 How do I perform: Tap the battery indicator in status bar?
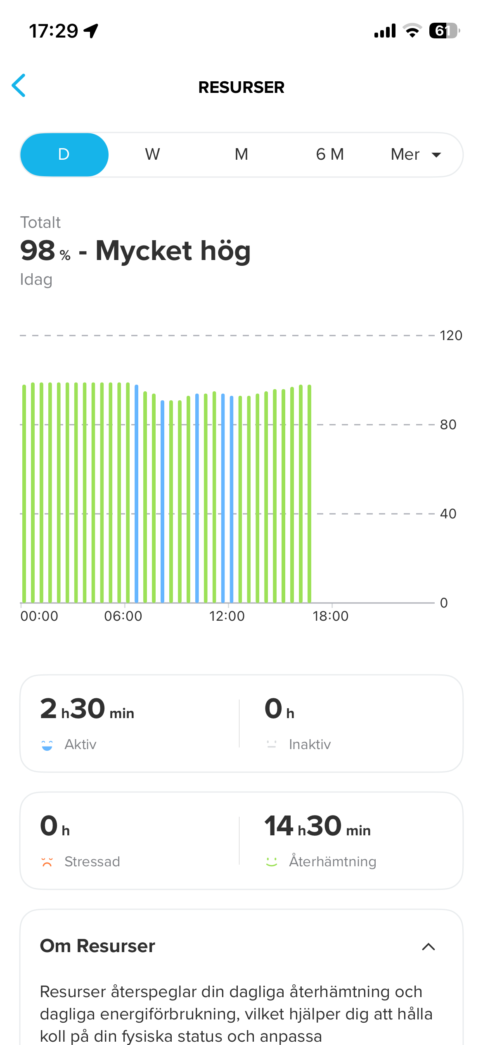(445, 31)
